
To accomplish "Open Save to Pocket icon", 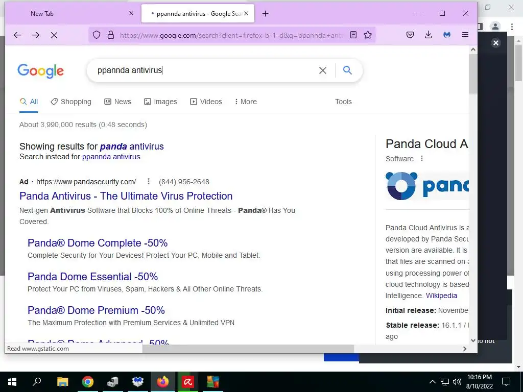I will point(410,35).
